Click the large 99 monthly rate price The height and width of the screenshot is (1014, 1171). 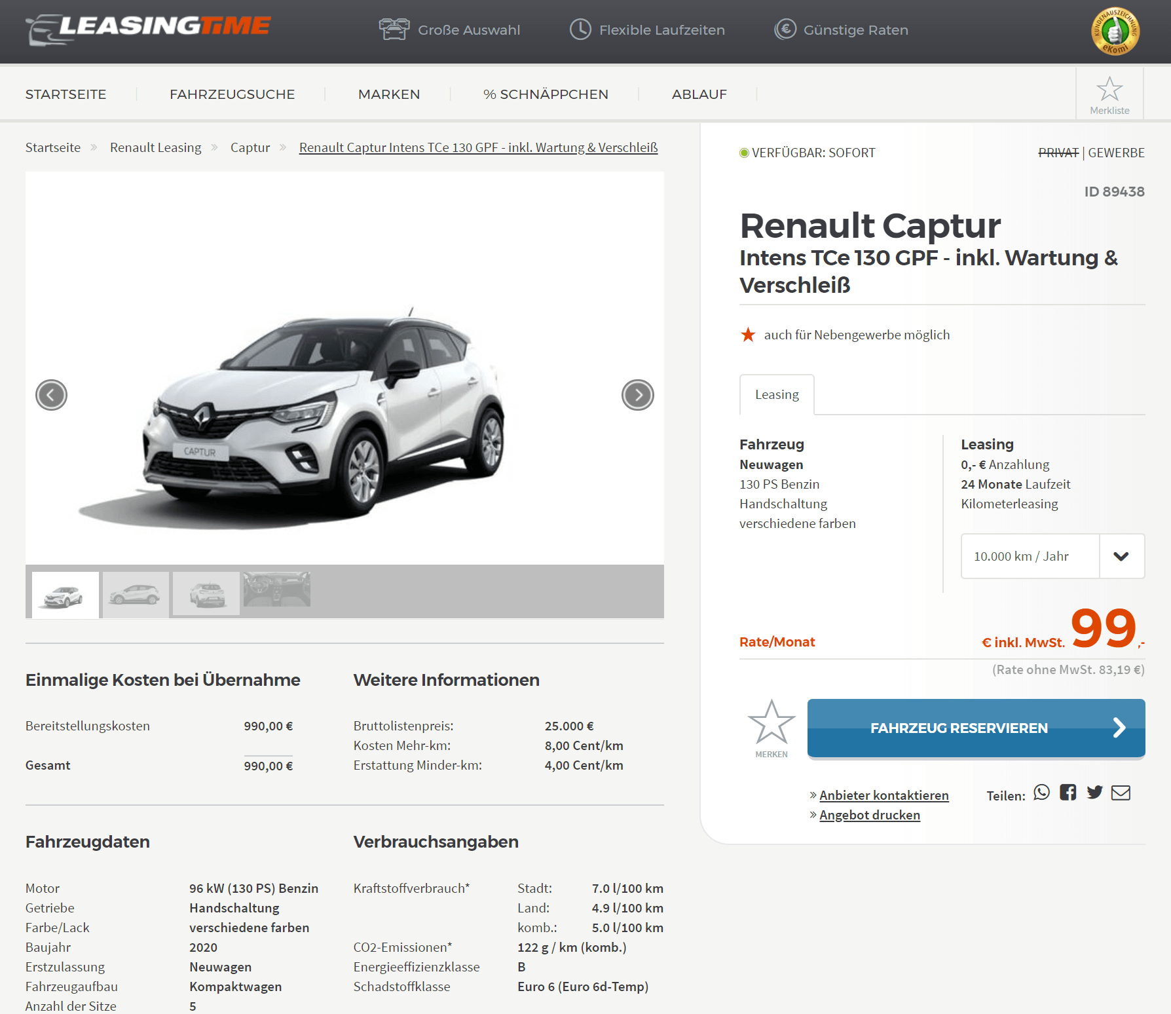(x=1104, y=628)
